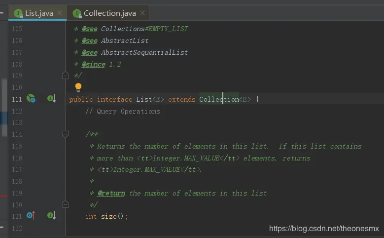Click 'Collections#EMPTY_LIST' text on line 105

144,29
